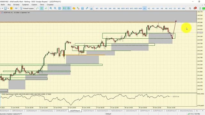Toggle chart shift from right edge
Screen dimensions: 205x115
(69, 8)
